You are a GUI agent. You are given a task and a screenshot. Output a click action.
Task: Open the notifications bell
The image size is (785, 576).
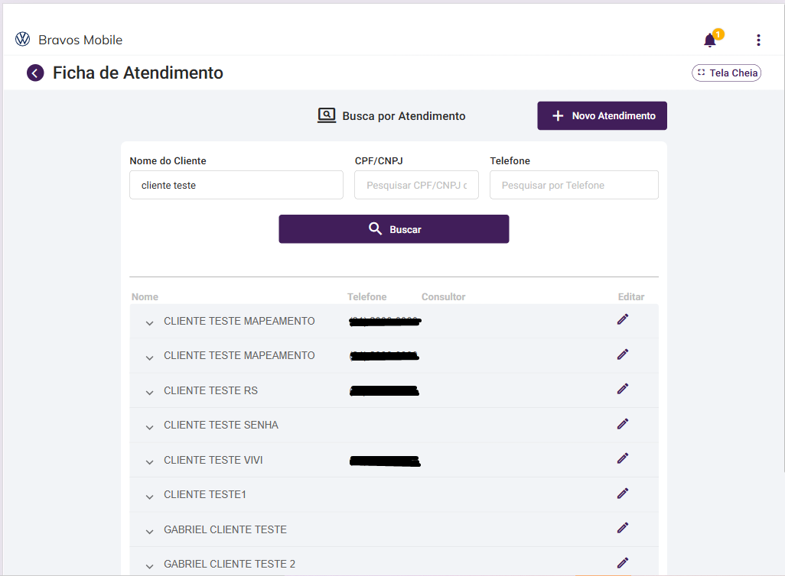pos(710,40)
